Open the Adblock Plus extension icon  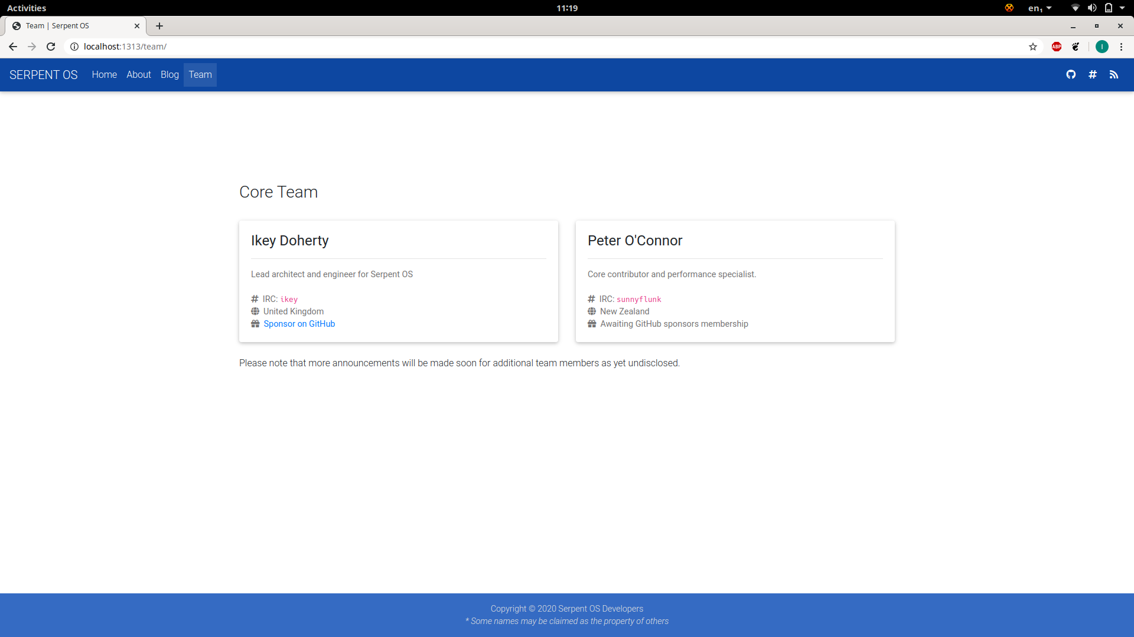[1057, 47]
